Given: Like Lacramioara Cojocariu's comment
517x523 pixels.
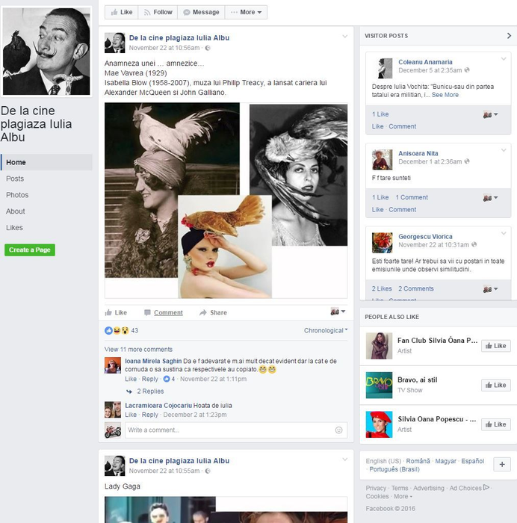Looking at the screenshot, I should tap(131, 415).
